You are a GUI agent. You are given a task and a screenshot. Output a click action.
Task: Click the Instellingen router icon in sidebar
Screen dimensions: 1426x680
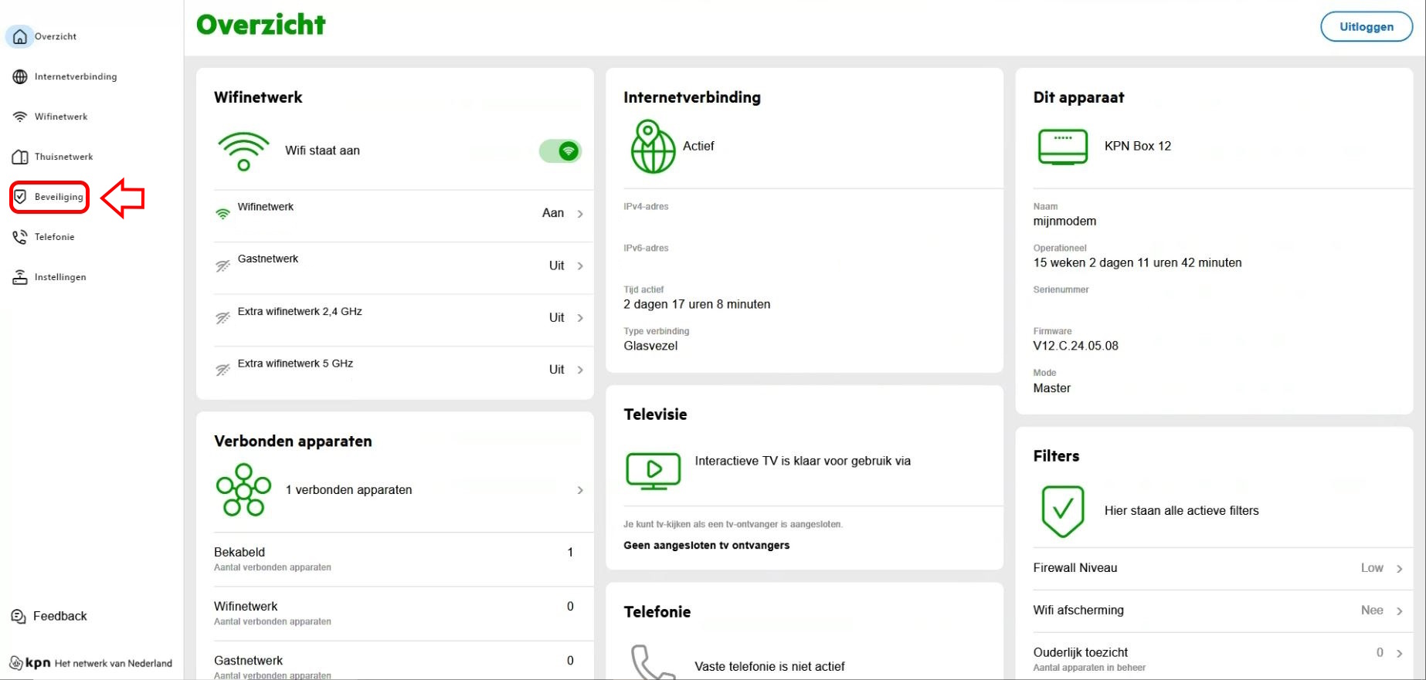click(20, 277)
